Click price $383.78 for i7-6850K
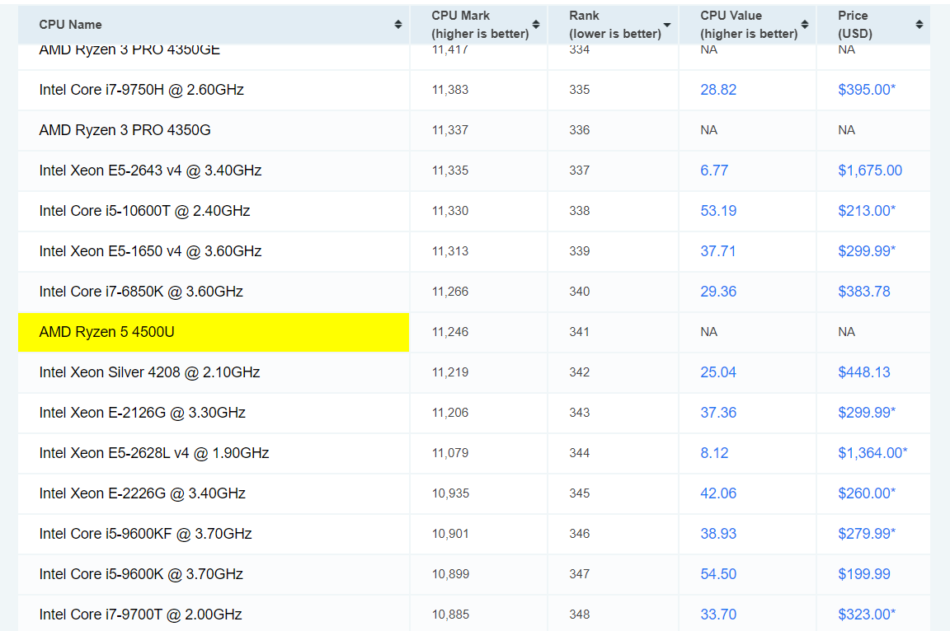 [864, 292]
